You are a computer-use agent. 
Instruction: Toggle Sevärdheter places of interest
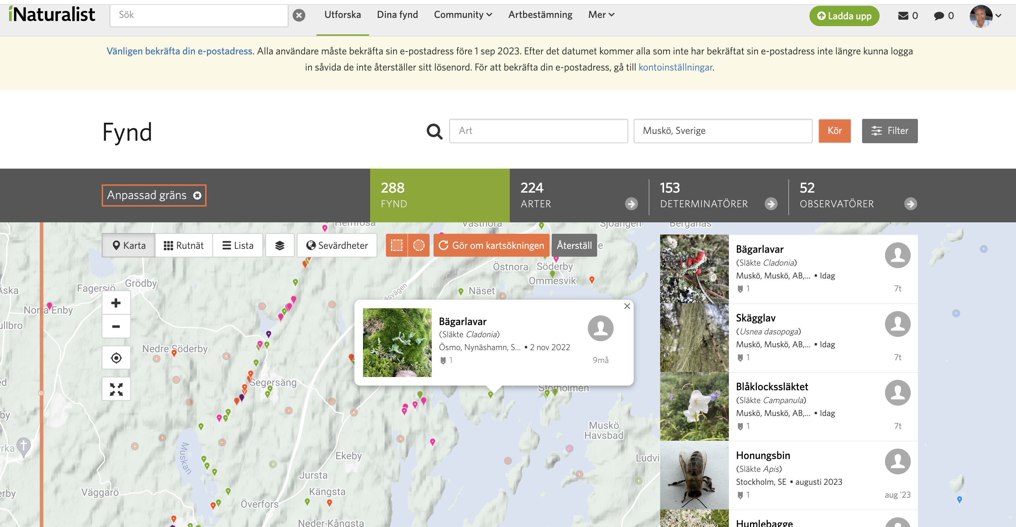(x=337, y=245)
